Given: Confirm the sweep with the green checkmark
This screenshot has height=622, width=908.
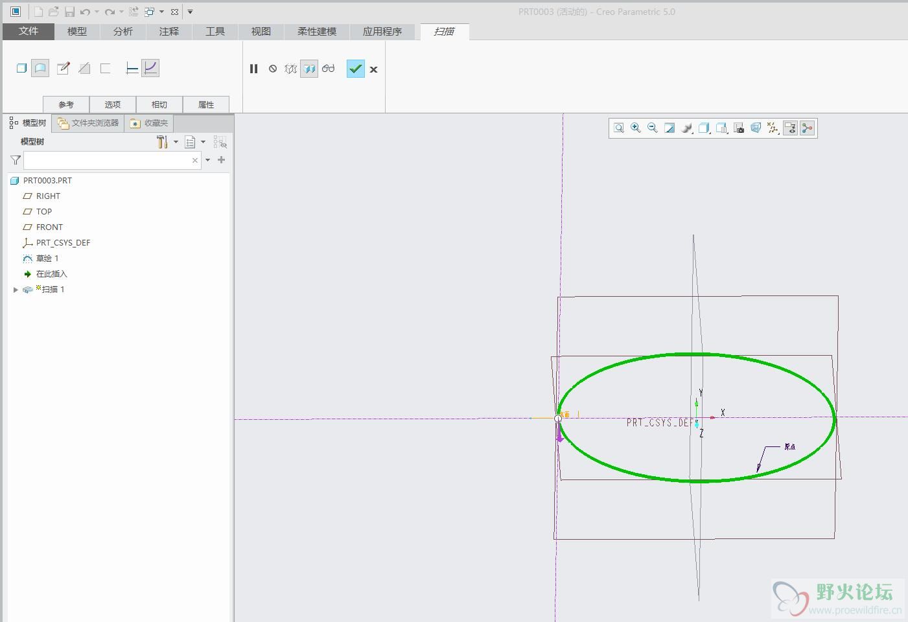Looking at the screenshot, I should [356, 69].
